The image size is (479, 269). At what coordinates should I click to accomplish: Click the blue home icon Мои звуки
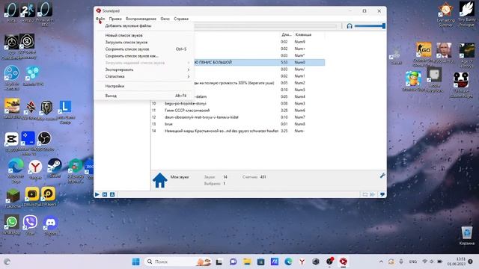159,180
